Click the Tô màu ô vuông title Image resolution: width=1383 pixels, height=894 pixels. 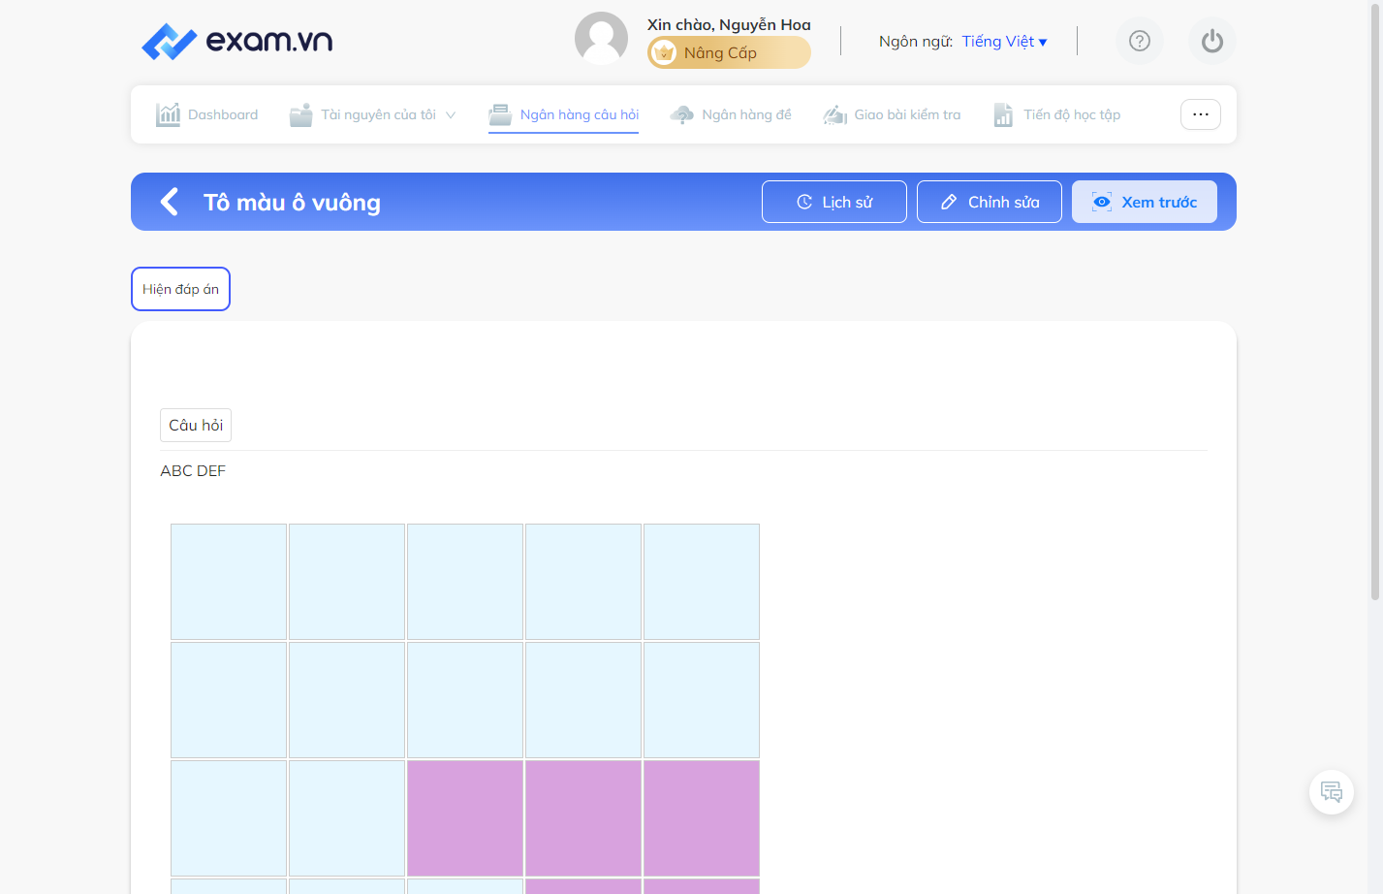(x=292, y=202)
